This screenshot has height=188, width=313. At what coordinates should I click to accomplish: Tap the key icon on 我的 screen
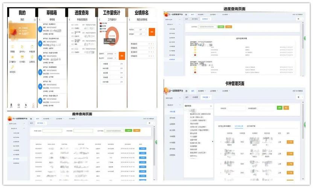[x=12, y=67]
